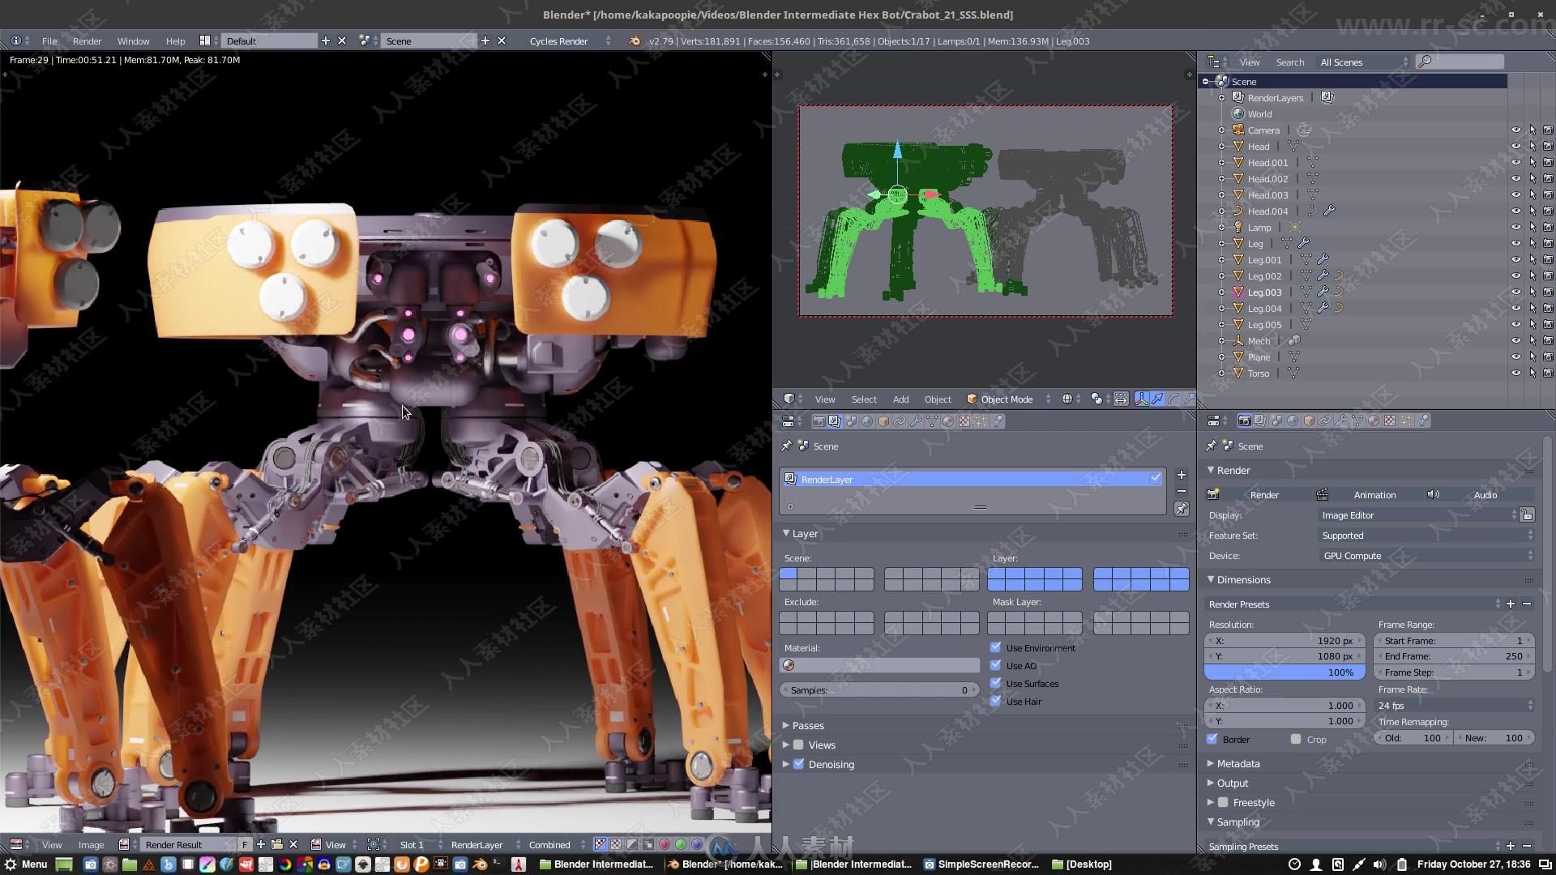This screenshot has width=1556, height=875.
Task: Click the Render Result display tab
Action: (x=174, y=844)
